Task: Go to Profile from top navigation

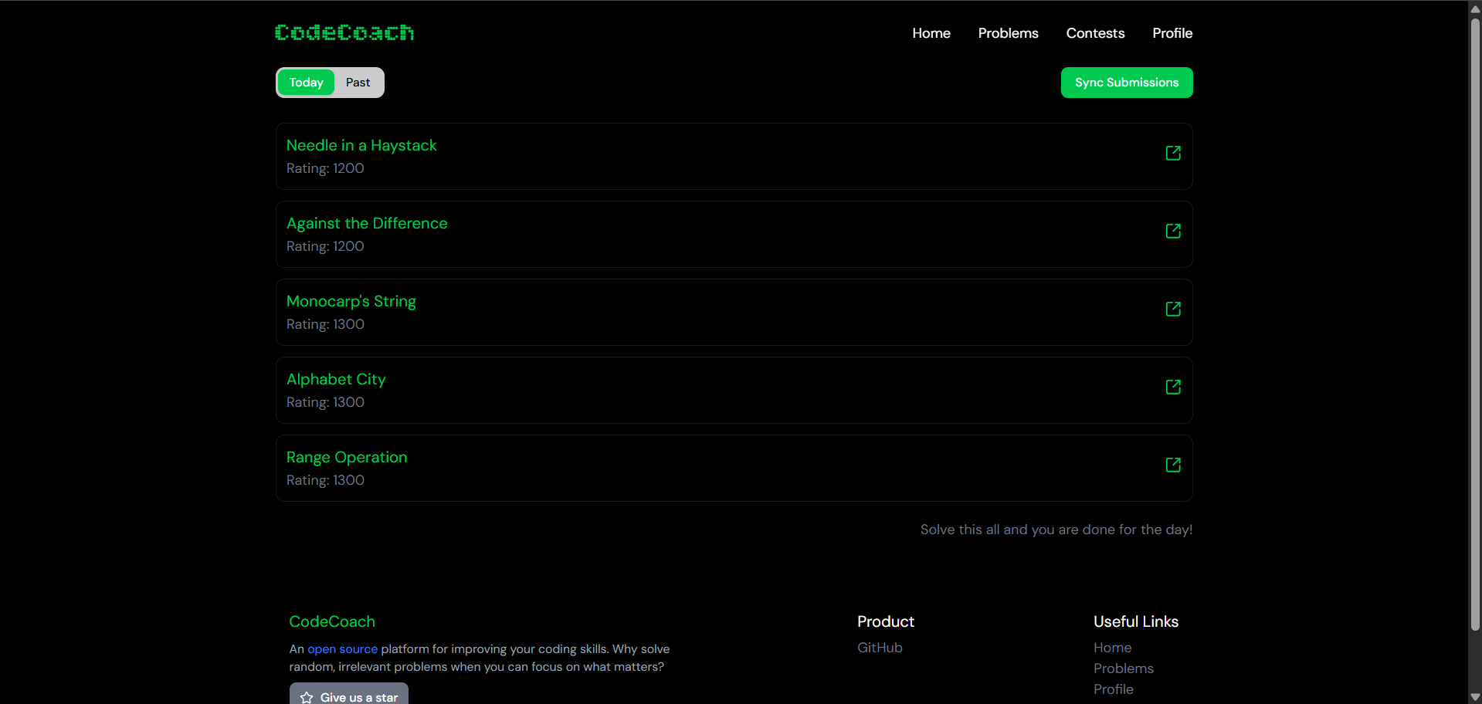Action: [x=1172, y=33]
